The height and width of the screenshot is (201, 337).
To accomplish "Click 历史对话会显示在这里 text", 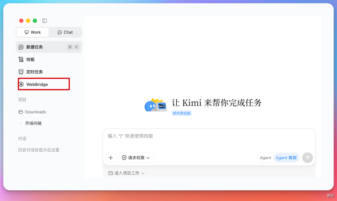I will 39,150.
